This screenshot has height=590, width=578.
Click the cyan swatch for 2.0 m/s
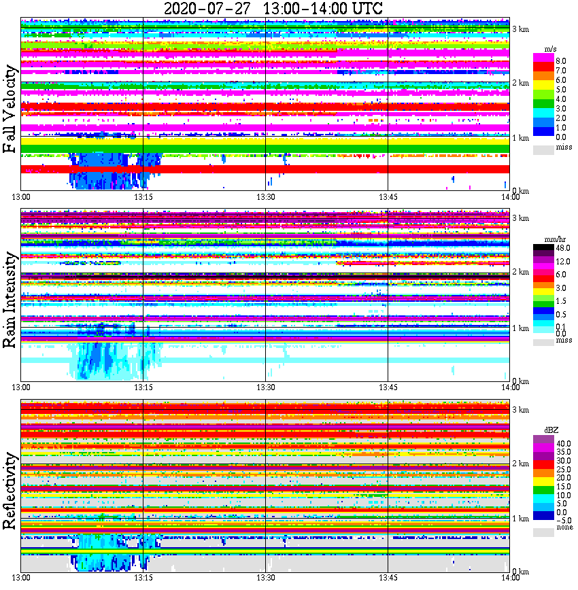[543, 113]
